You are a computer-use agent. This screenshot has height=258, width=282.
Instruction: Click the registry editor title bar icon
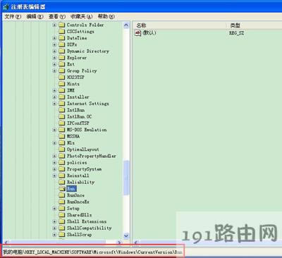[x=6, y=7]
